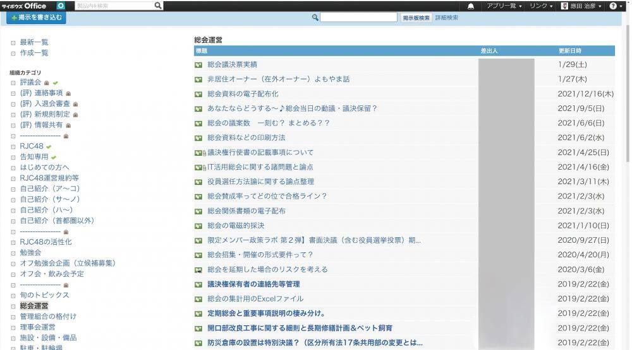
Task: Select 施設・設備・備品 category
Action: point(48,337)
